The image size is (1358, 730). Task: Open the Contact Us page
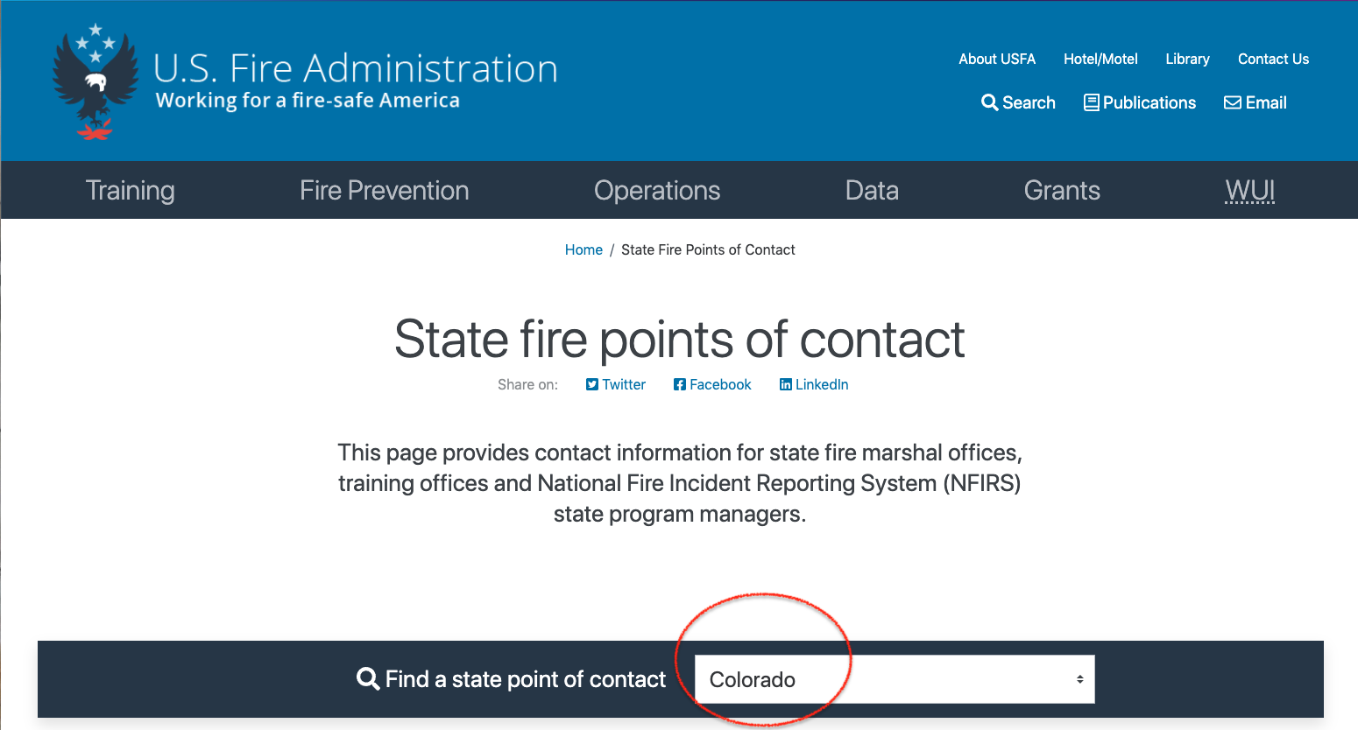(1273, 59)
